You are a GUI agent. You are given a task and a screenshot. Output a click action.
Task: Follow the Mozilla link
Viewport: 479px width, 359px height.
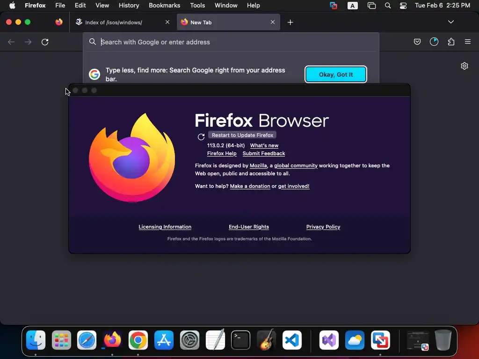coord(258,165)
